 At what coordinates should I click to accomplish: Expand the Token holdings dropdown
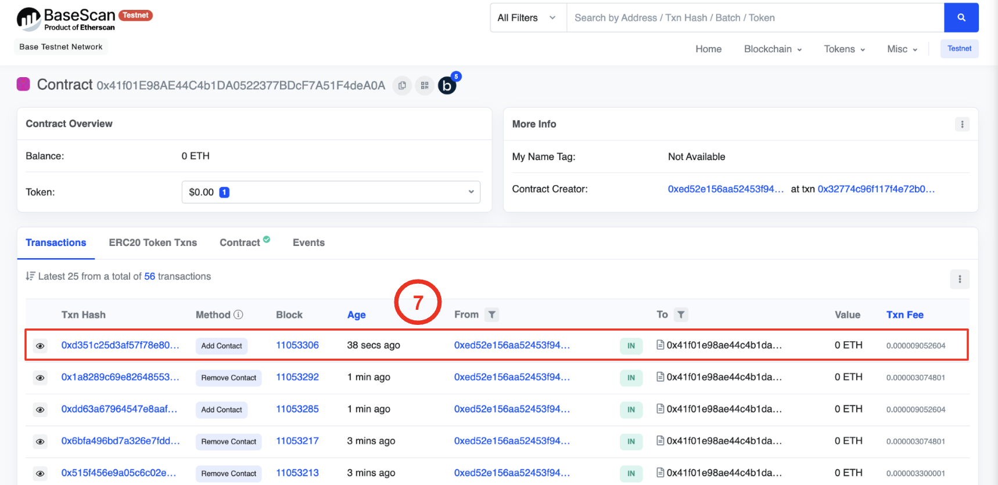[331, 192]
